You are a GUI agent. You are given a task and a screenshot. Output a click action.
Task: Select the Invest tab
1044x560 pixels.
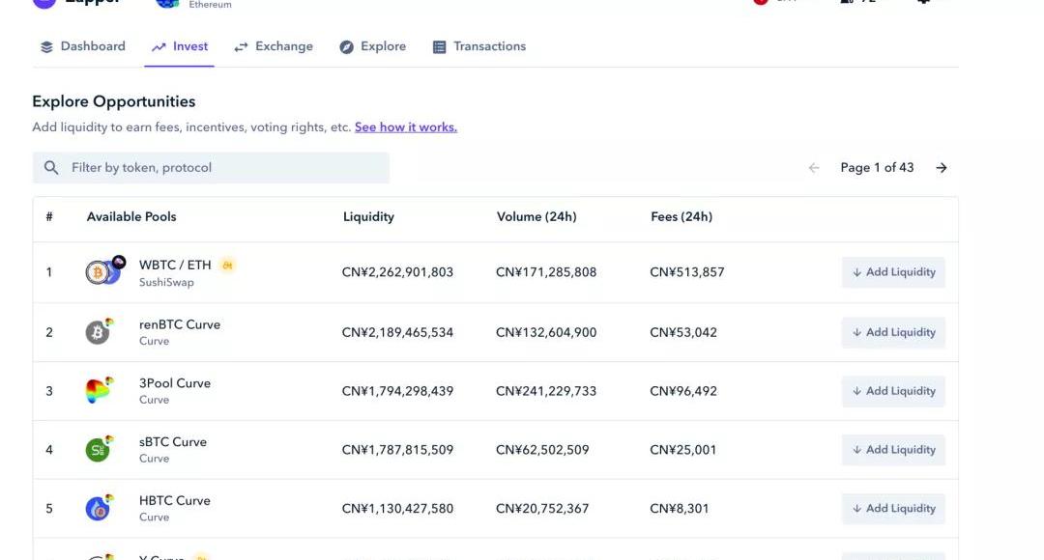(x=179, y=46)
